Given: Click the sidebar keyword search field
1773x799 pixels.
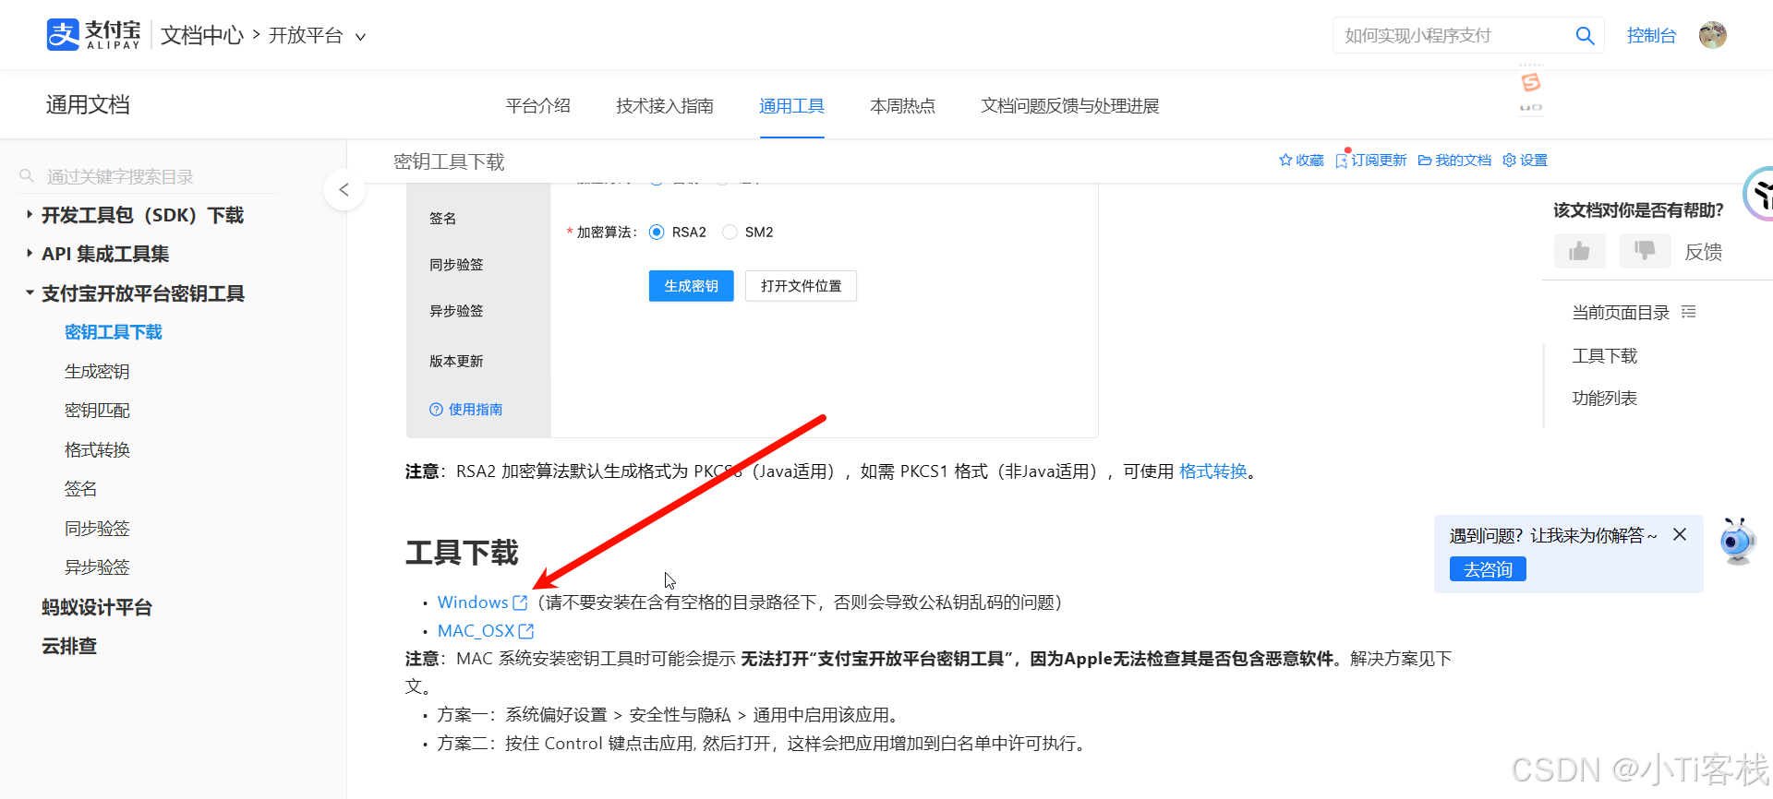Looking at the screenshot, I should (x=148, y=176).
